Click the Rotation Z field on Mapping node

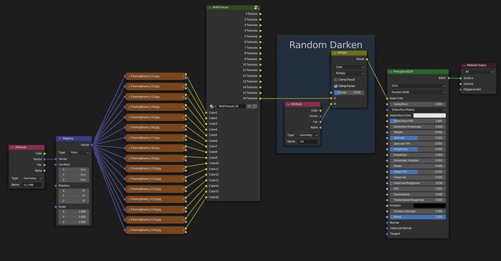(x=74, y=201)
